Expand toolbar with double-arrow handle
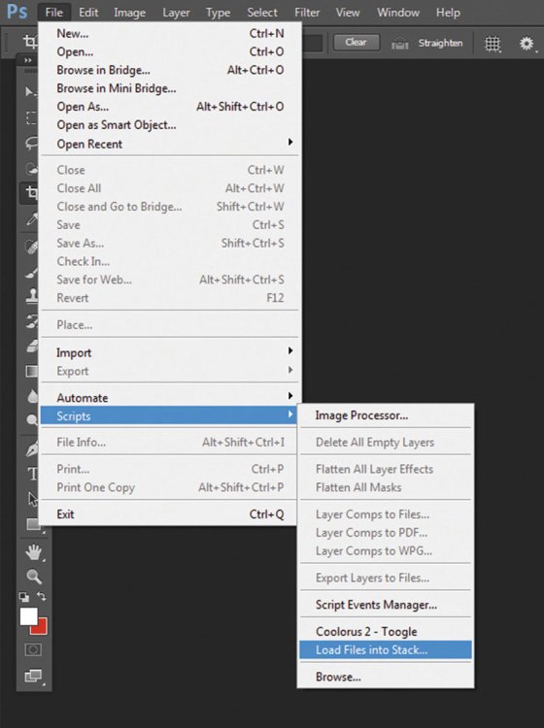This screenshot has width=544, height=728. click(x=28, y=60)
